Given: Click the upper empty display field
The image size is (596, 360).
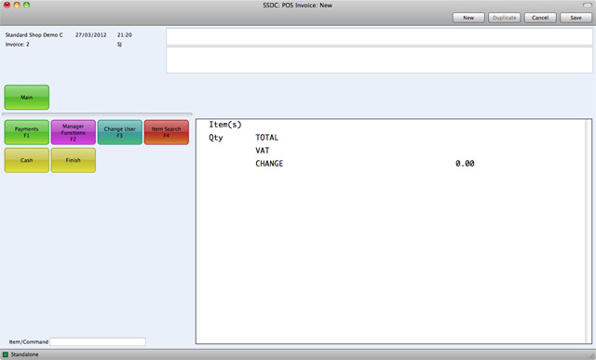Looking at the screenshot, I should click(379, 37).
